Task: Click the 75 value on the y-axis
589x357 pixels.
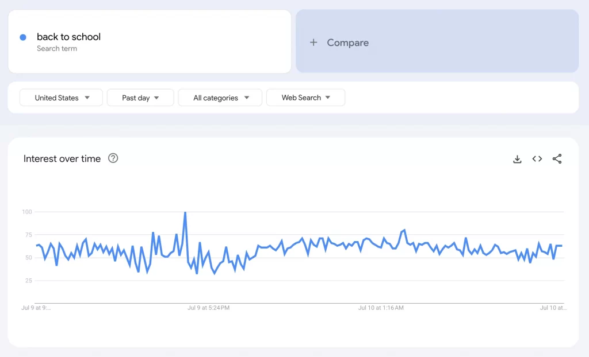Action: point(29,235)
